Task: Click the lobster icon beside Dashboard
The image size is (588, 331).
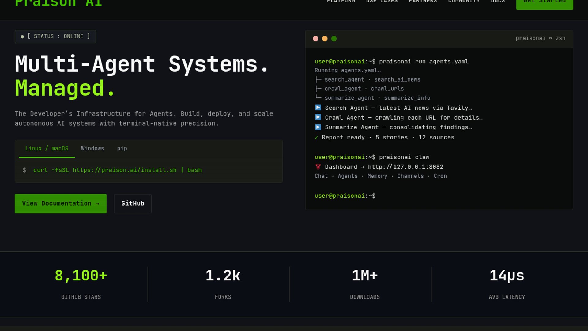Action: point(318,167)
